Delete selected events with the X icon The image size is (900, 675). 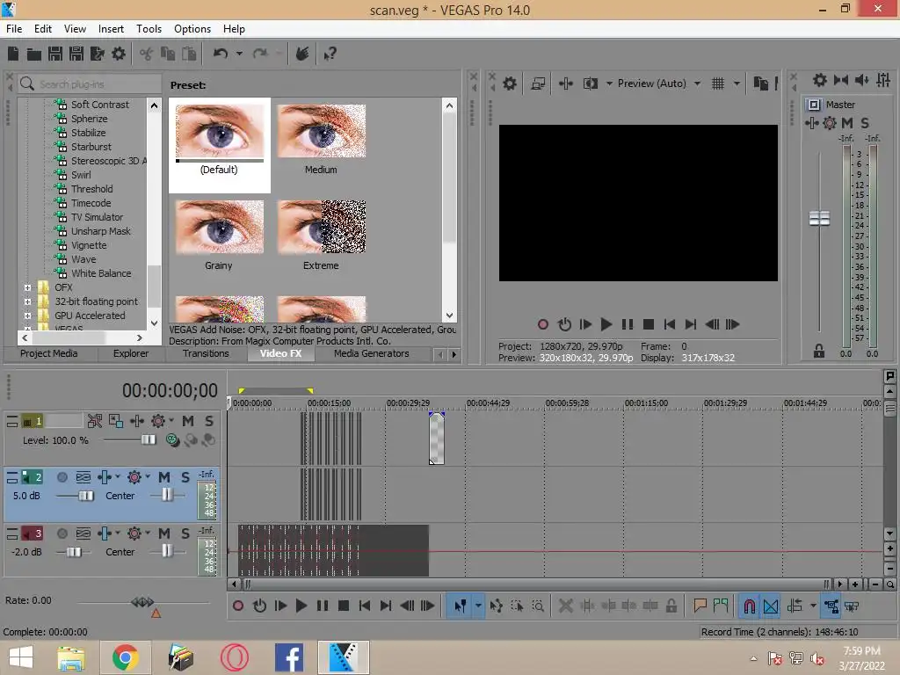[565, 606]
